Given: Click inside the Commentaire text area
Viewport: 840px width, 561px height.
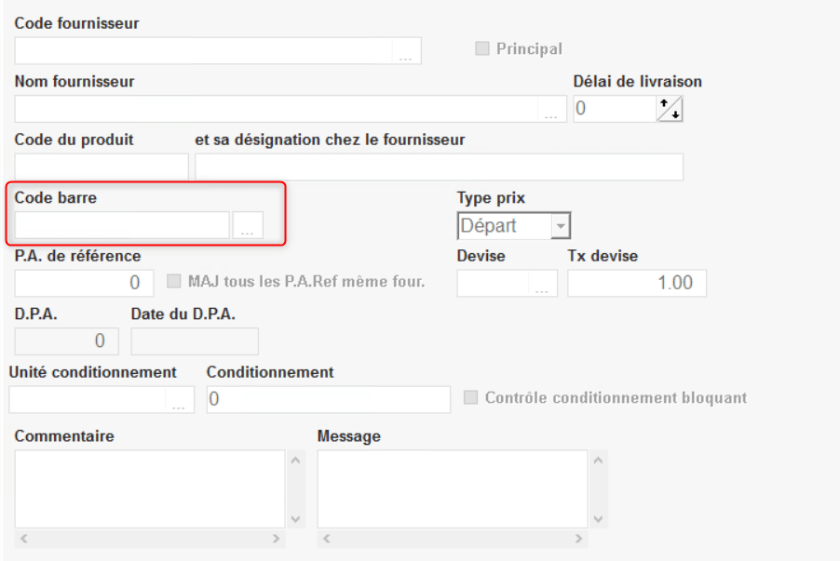Looking at the screenshot, I should (149, 488).
